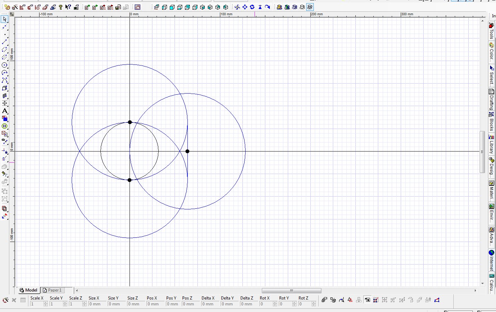Pick the Circle tool in left toolbar
The width and height of the screenshot is (496, 312).
5,65
